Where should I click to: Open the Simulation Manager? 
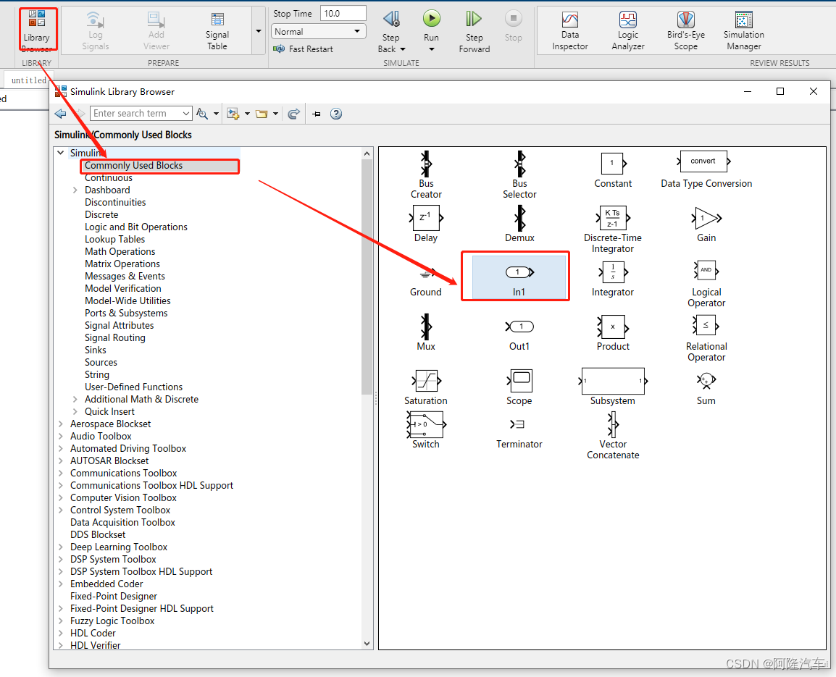(x=744, y=31)
